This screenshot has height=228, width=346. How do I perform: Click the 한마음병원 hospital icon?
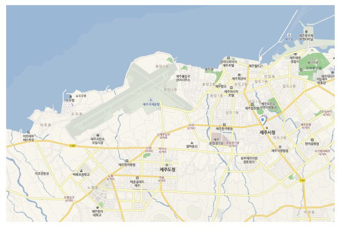[x=312, y=140]
